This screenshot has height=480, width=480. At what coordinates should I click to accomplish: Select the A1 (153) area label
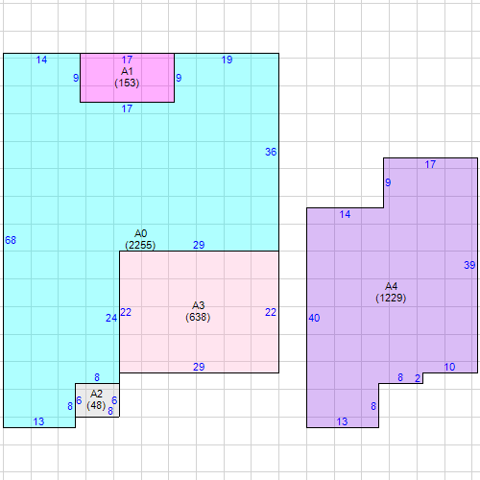click(127, 77)
